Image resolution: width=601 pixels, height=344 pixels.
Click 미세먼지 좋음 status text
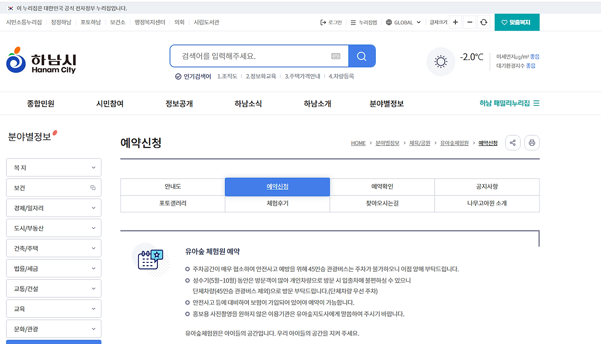pos(518,56)
